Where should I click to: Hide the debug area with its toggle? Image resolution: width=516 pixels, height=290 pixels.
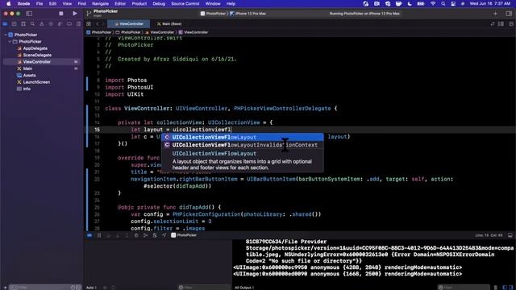[x=510, y=235]
